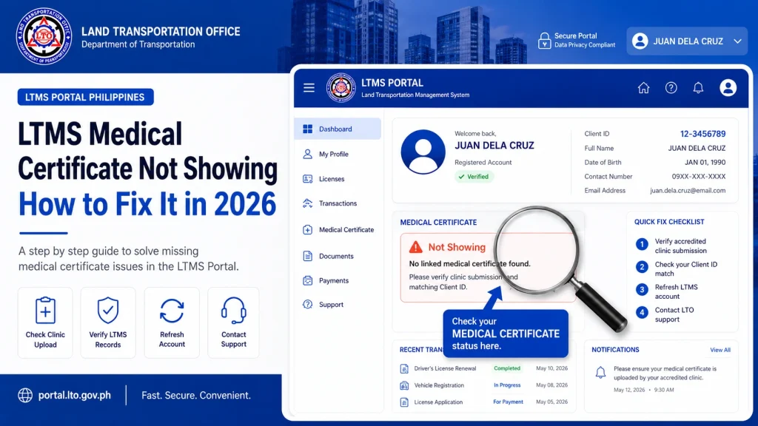Screen dimensions: 758x426
Task: Open help question mark icon
Action: pyautogui.click(x=671, y=88)
